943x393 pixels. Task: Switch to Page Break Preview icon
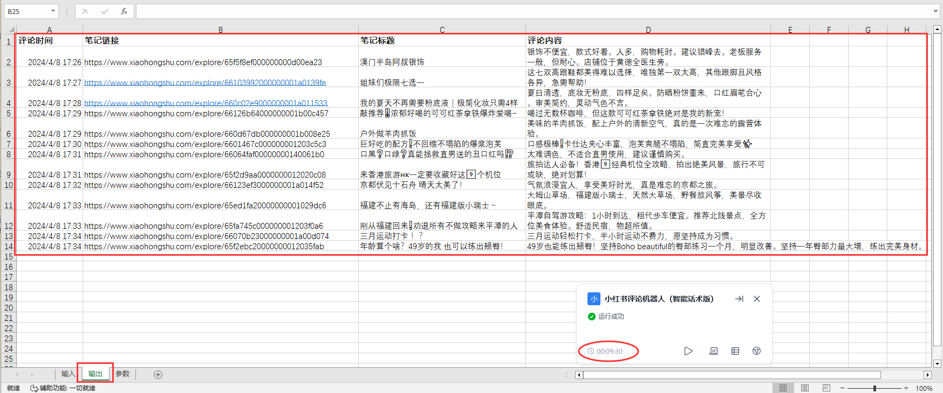[x=826, y=388]
